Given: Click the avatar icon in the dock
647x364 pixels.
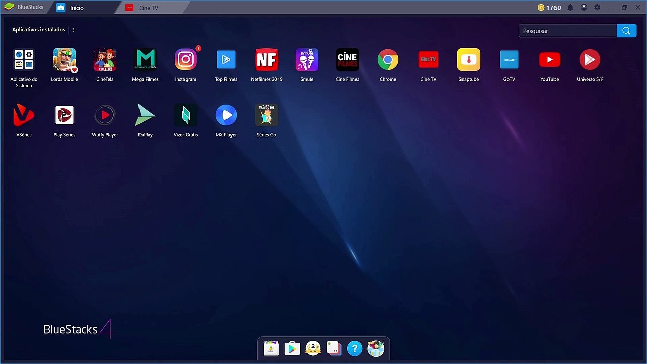Looking at the screenshot, I should pos(376,348).
